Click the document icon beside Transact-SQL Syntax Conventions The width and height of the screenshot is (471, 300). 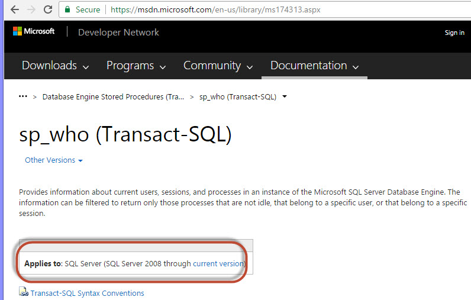point(24,292)
